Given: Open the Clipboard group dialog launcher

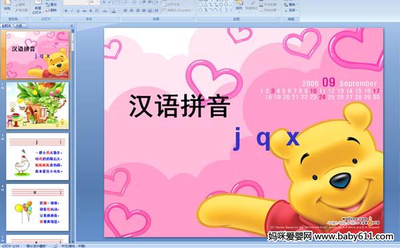Looking at the screenshot, I should click(27, 19).
